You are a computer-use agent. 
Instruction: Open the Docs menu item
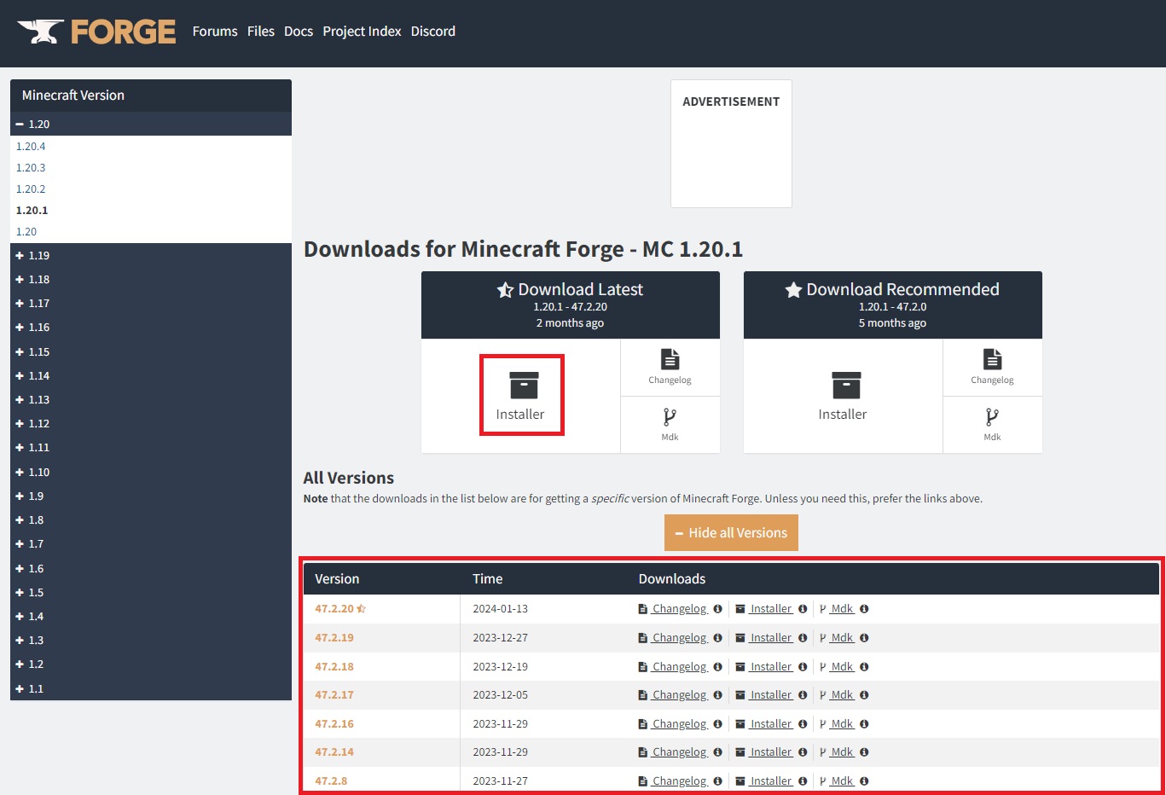click(x=299, y=32)
